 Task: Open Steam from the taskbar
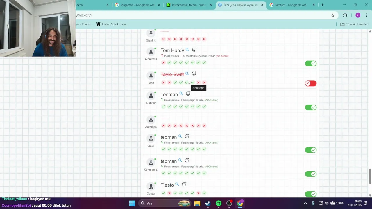[x=208, y=203]
